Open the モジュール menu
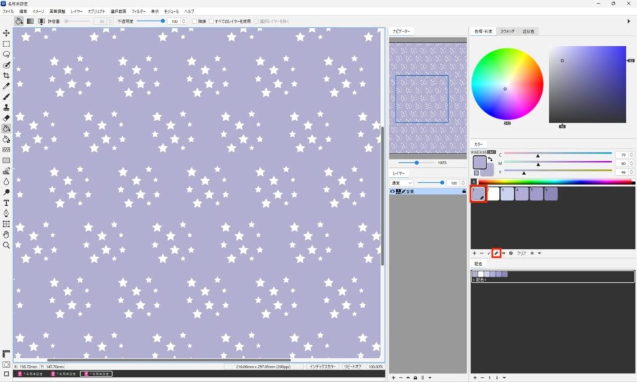The height and width of the screenshot is (382, 637). coord(171,11)
